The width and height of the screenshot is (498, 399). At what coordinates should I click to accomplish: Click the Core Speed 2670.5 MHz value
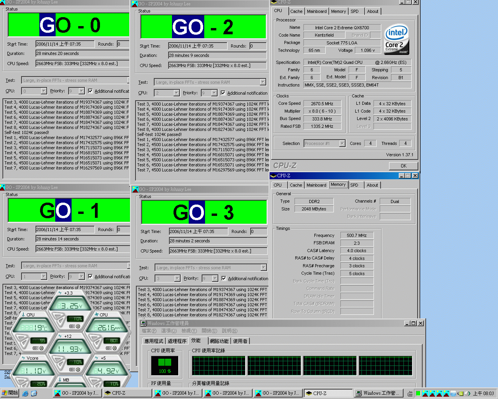[322, 104]
